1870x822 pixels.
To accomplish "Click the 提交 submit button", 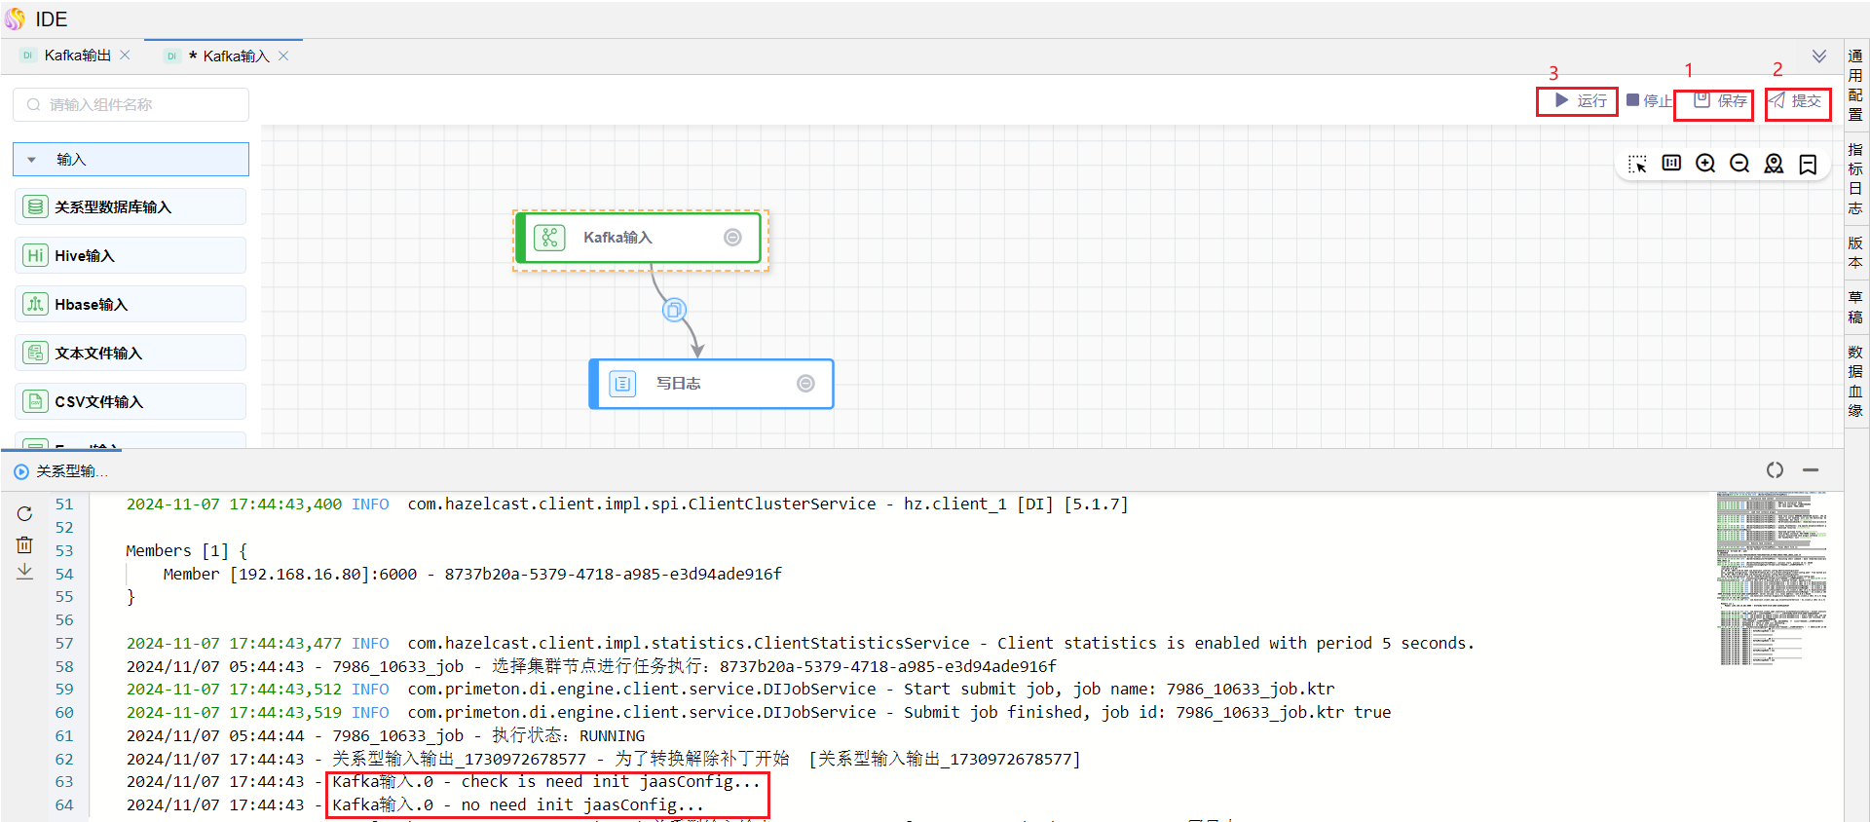I will 1797,101.
